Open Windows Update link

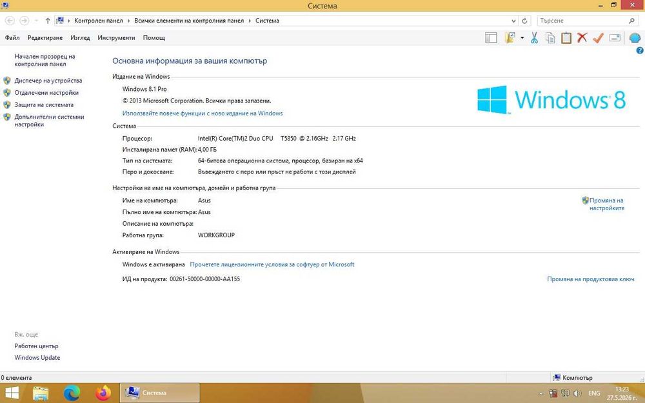[x=37, y=358]
